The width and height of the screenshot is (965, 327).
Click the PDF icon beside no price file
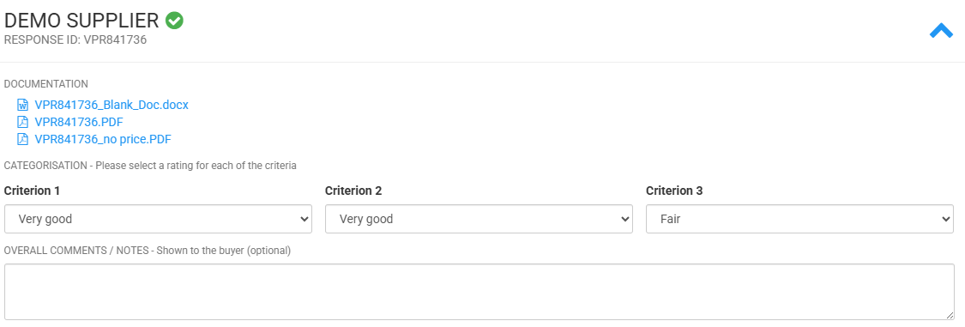(x=23, y=139)
